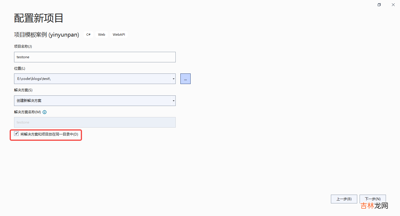
Task: Click the 上一步(B) button
Action: point(344,199)
